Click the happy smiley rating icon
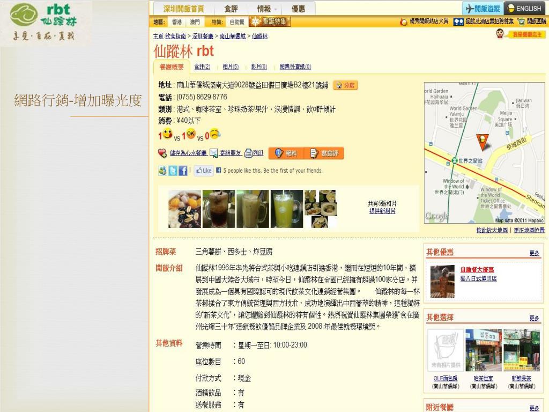This screenshot has width=549, height=412. (x=167, y=134)
